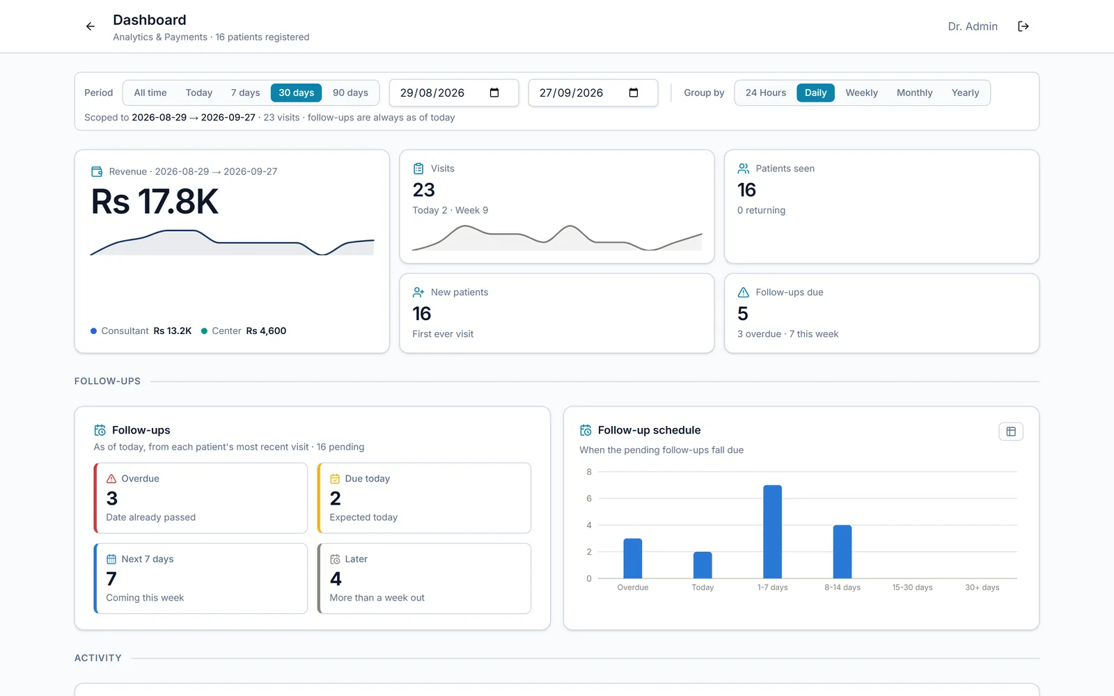Select the 90 days period
The height and width of the screenshot is (696, 1114).
click(x=350, y=93)
